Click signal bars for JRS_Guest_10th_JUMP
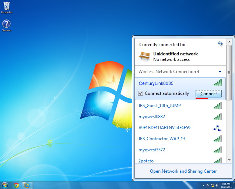Screen dimensions: 235x189 click(x=218, y=106)
